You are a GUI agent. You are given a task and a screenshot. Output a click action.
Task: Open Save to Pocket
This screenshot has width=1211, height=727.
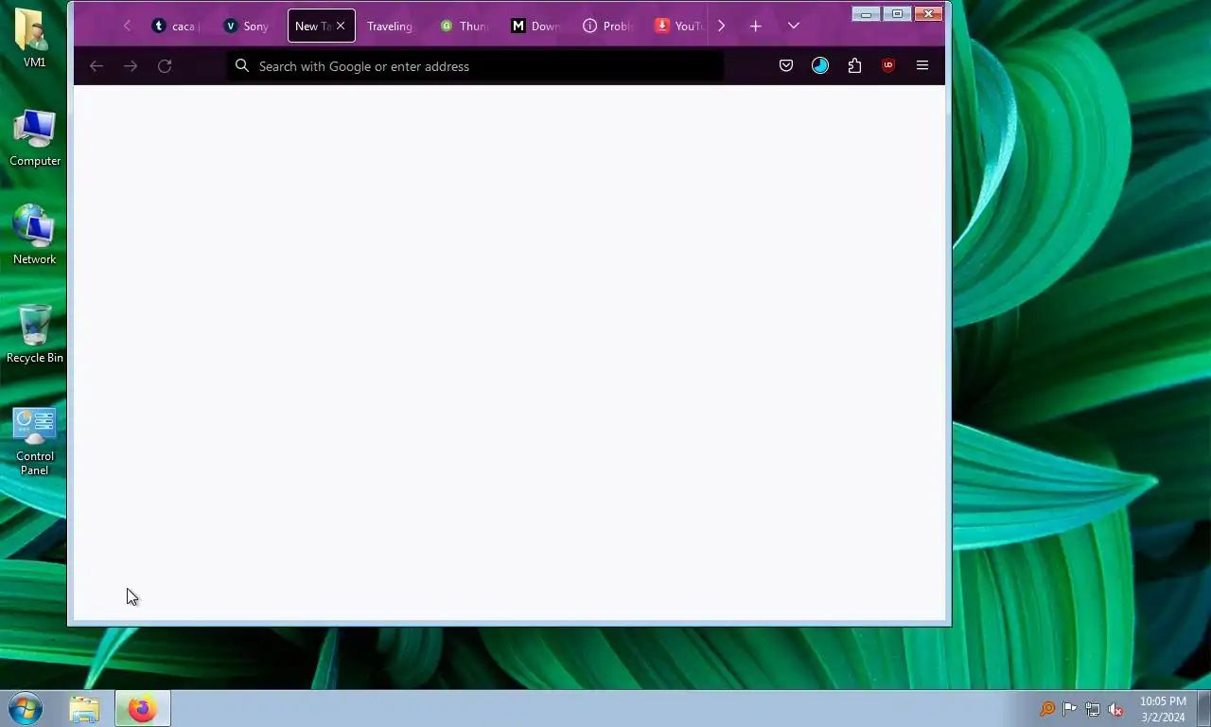tap(786, 65)
